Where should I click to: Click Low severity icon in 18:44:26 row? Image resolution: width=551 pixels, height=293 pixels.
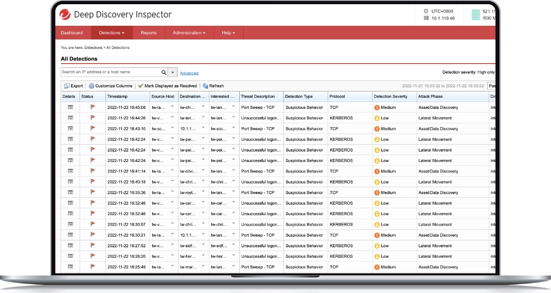point(377,118)
